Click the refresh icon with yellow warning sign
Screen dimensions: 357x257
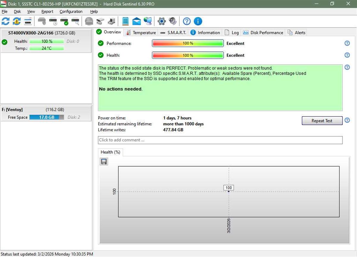pos(17,21)
